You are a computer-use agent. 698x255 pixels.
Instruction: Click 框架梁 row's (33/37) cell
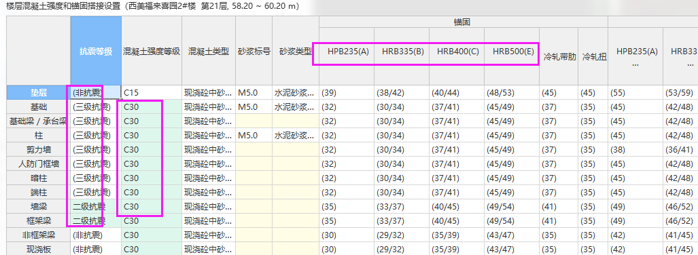tap(402, 221)
